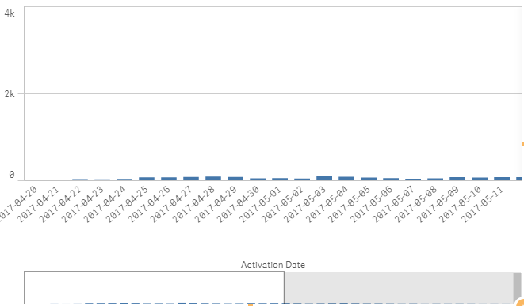The width and height of the screenshot is (524, 306).
Task: Select the bar for 2017-04-30
Action: point(258,179)
